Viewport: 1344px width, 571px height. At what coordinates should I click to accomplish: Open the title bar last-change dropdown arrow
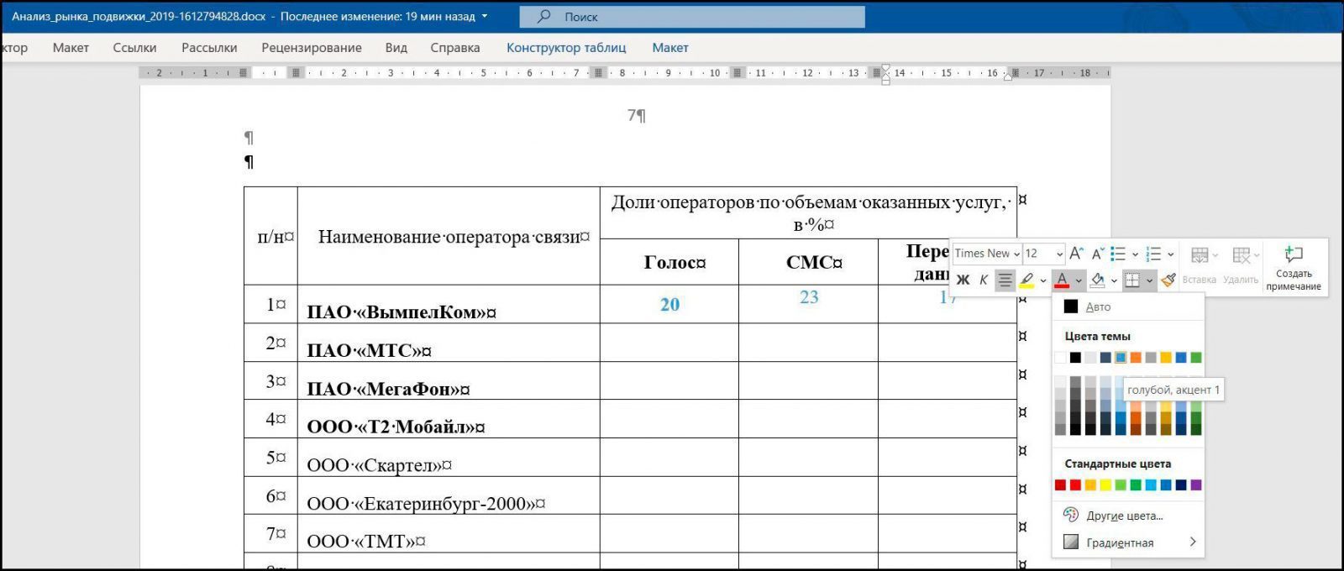[485, 17]
